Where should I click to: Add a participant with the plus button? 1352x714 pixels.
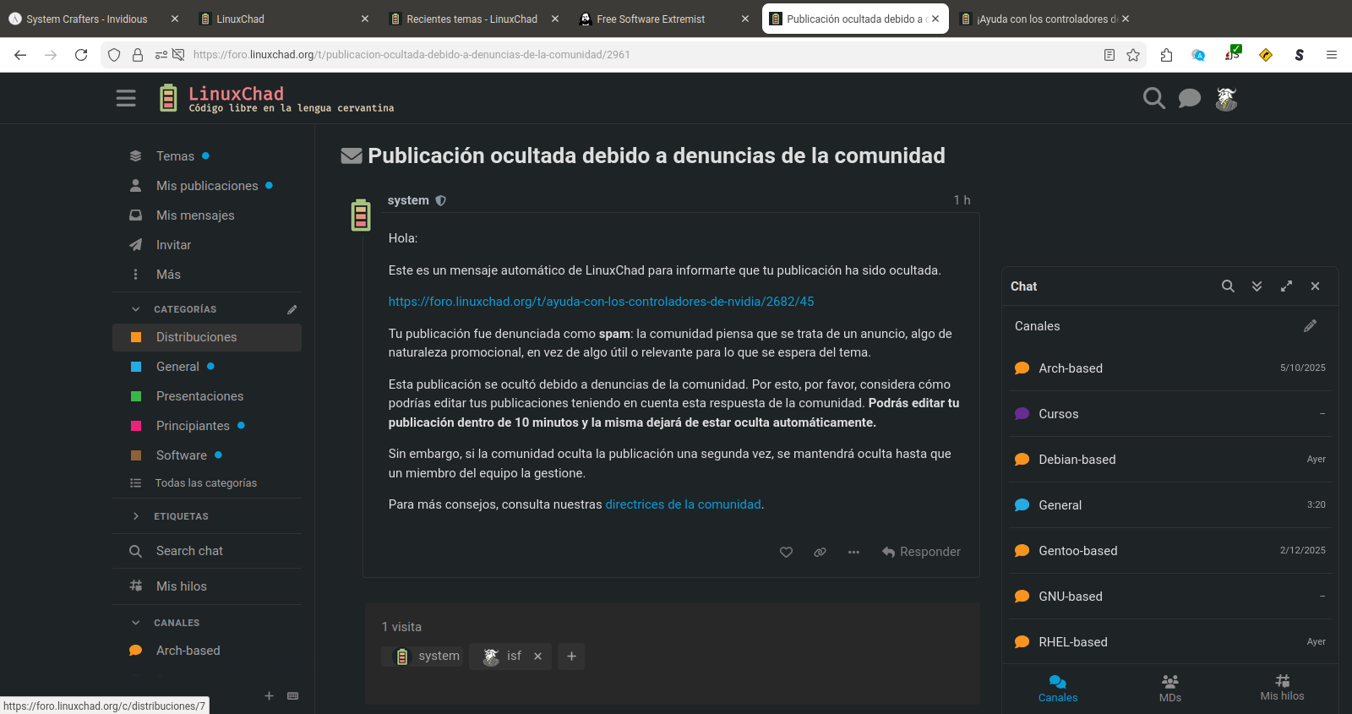tap(571, 657)
